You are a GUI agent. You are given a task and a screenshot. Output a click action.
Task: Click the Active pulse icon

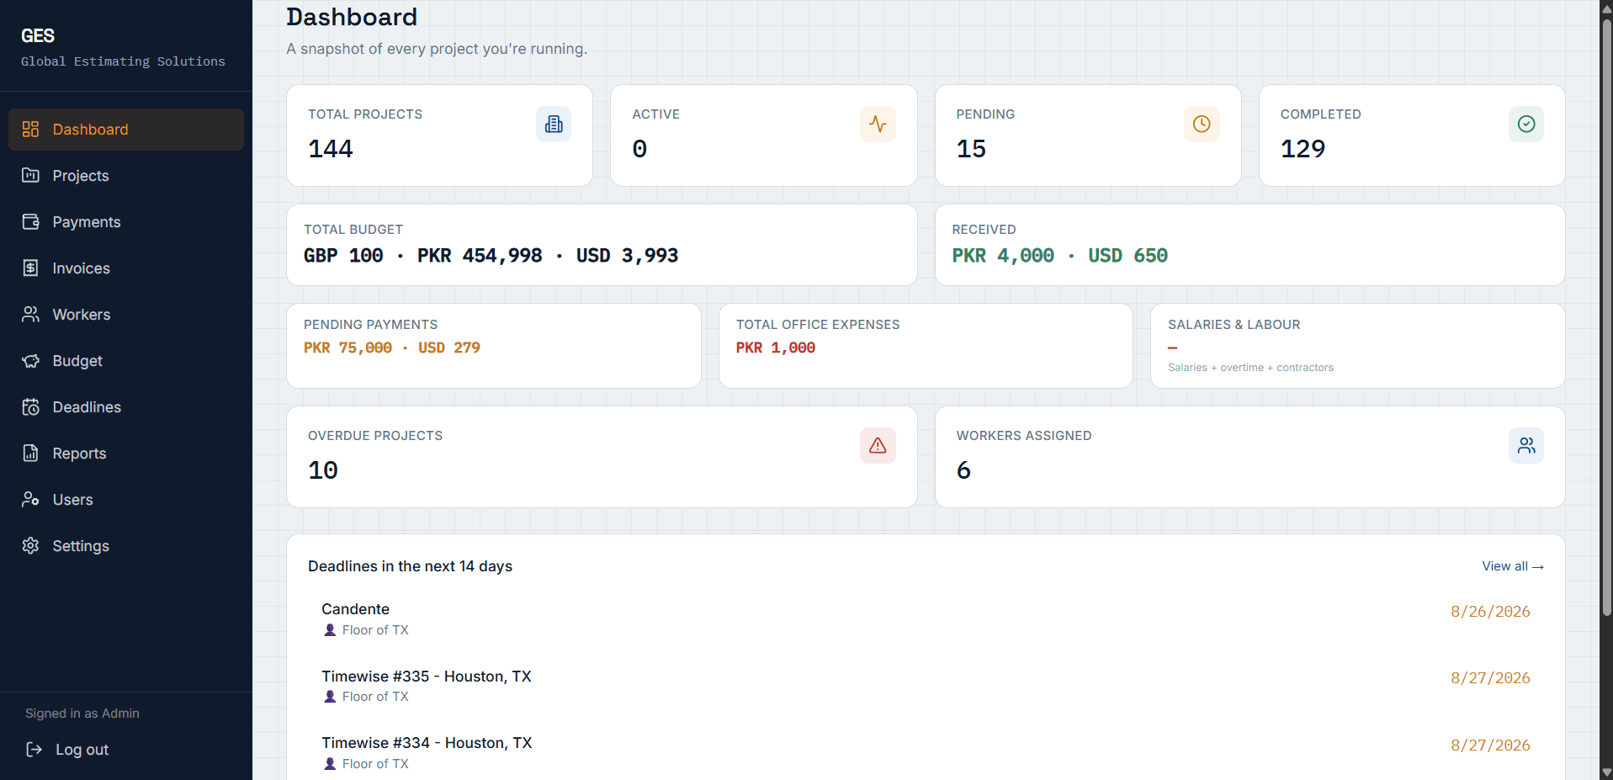coord(878,125)
